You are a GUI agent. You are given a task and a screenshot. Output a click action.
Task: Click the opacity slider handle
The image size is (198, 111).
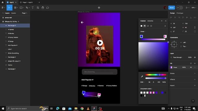point(165,78)
